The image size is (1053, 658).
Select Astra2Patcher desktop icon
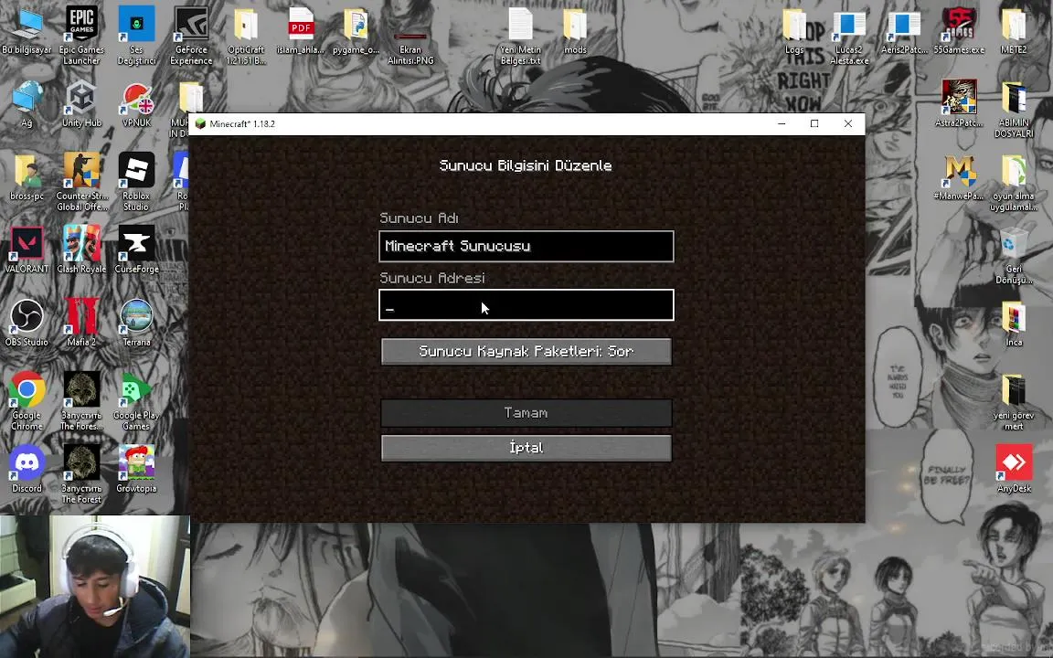(959, 104)
